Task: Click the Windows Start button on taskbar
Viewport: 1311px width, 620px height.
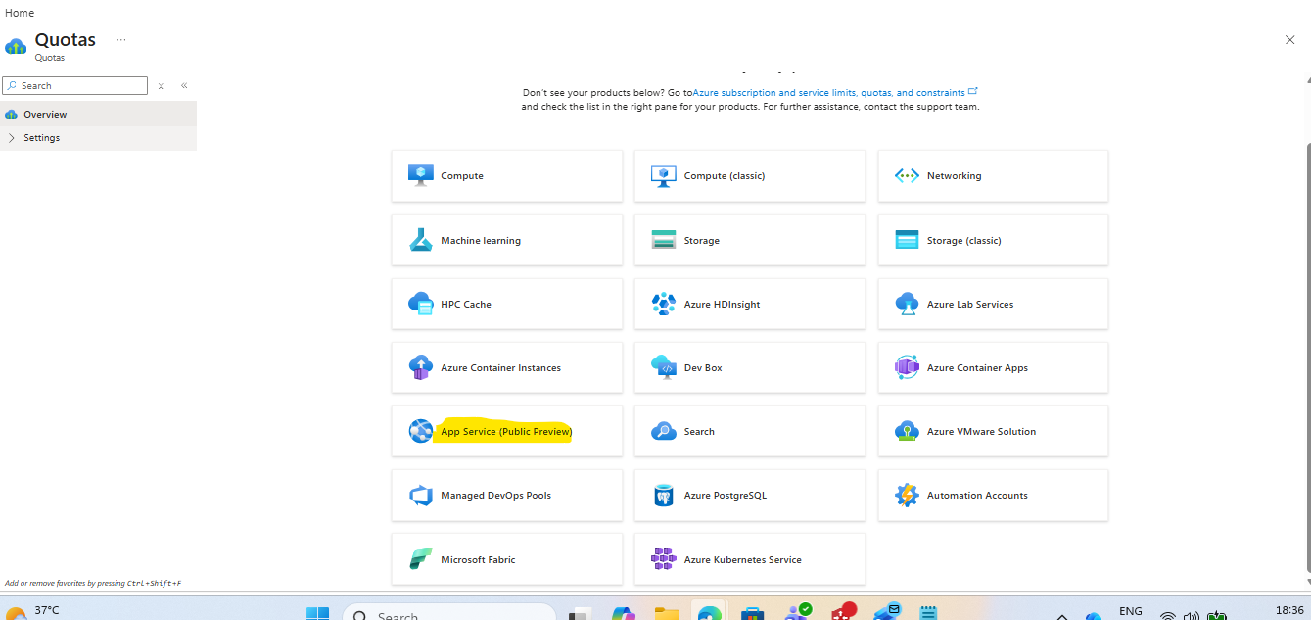Action: click(317, 613)
